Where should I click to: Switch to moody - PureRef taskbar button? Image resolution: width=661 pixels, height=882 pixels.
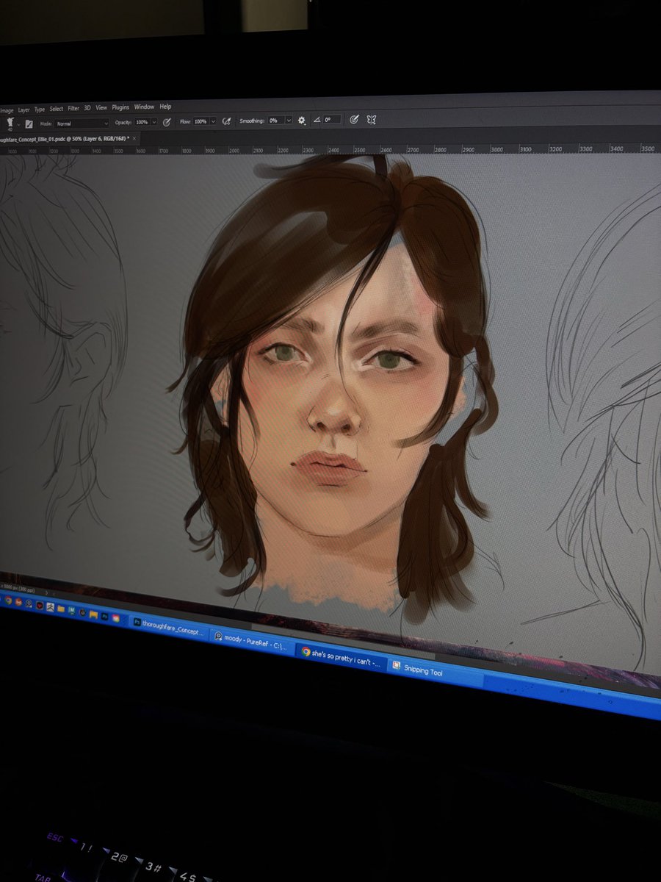[252, 641]
